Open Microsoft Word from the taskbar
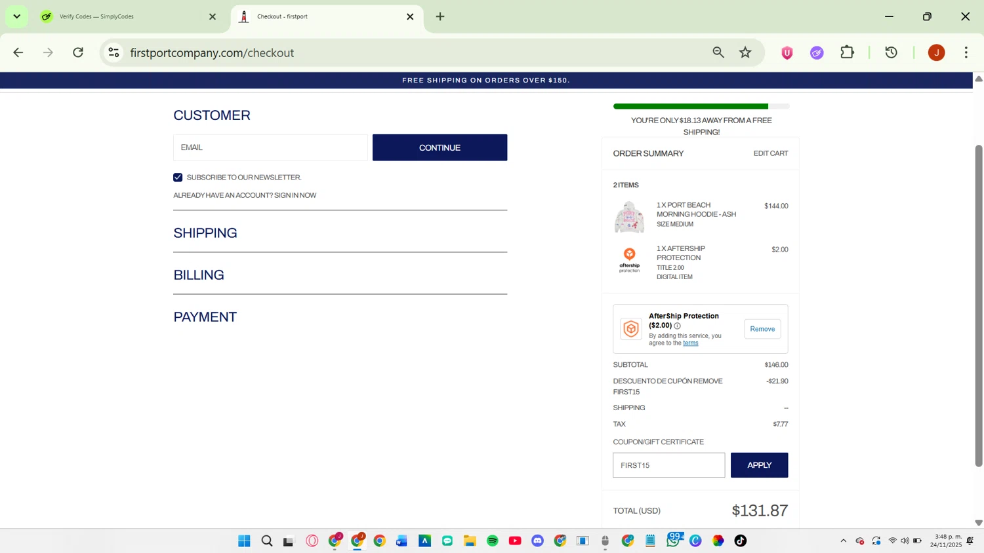This screenshot has width=984, height=553. tap(401, 541)
